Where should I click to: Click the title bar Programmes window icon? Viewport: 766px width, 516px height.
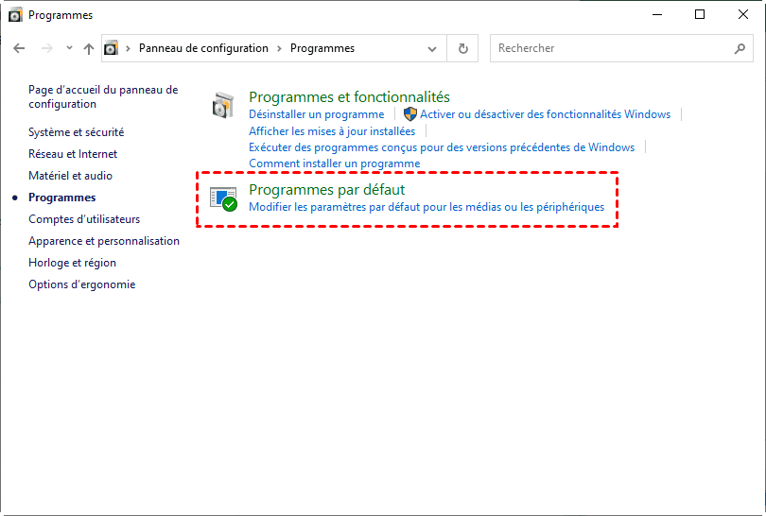[x=16, y=15]
